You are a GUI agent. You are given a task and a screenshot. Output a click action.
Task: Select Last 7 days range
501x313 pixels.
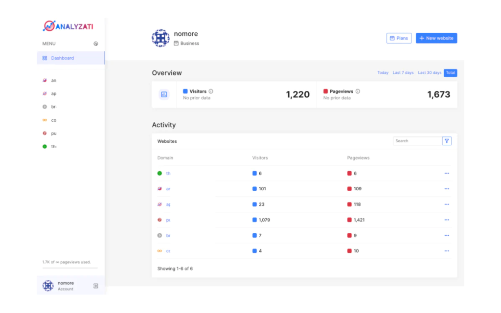coord(403,73)
